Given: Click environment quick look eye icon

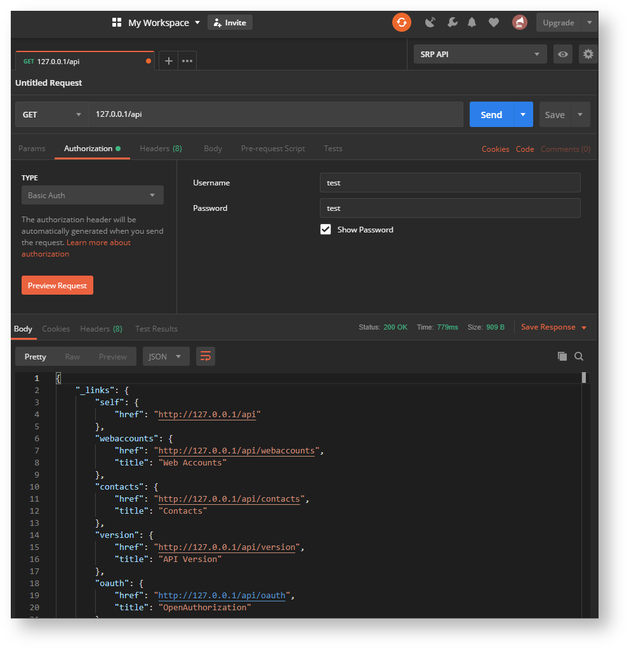Looking at the screenshot, I should 562,55.
